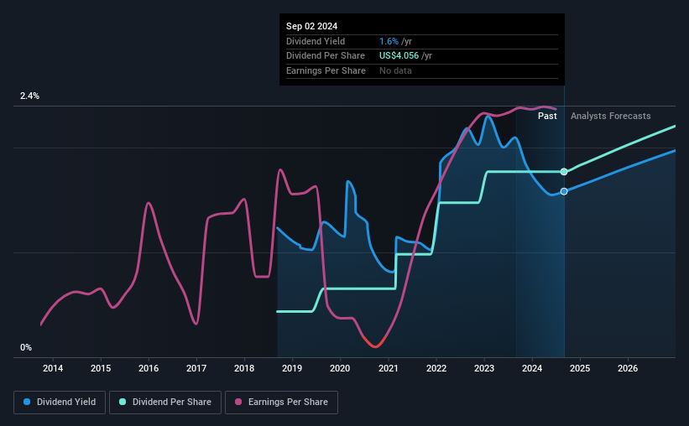Select the 2022 label on the time axis
The height and width of the screenshot is (426, 689).
click(x=436, y=368)
